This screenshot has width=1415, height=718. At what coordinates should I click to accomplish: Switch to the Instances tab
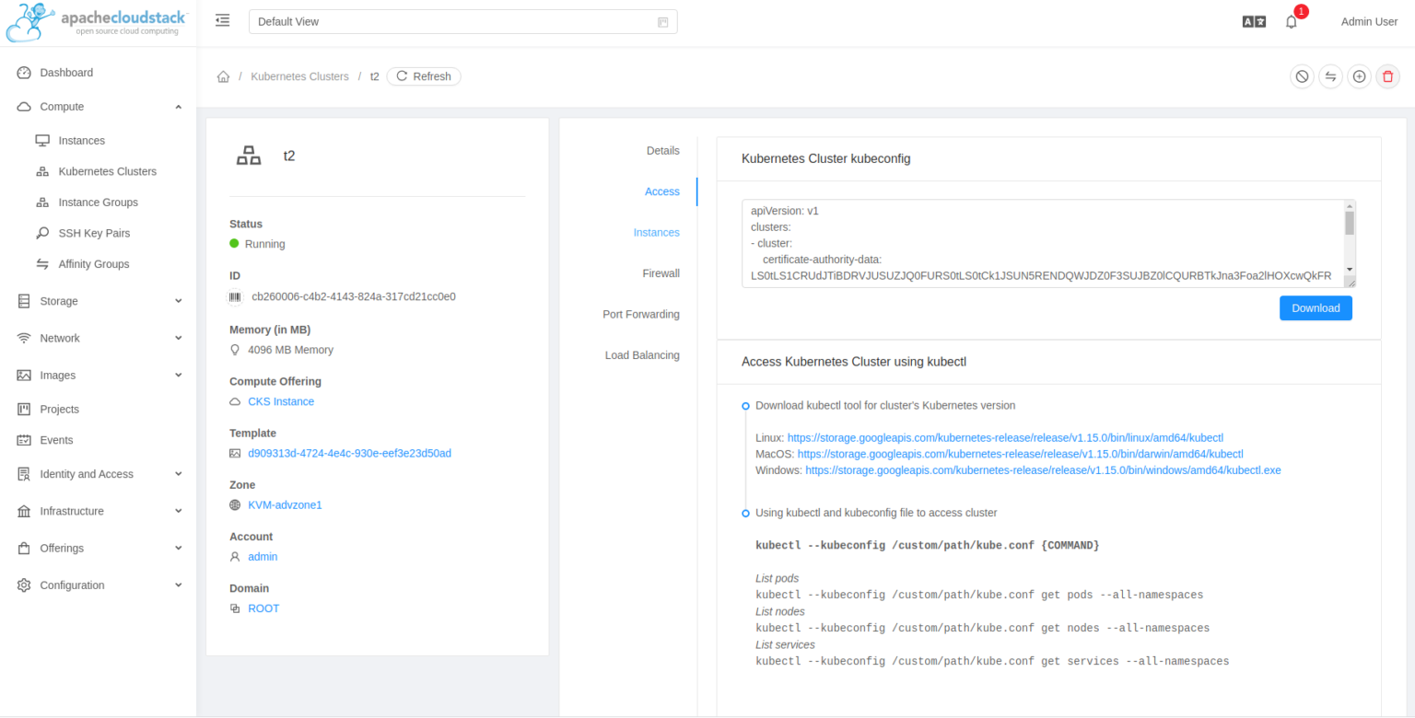click(657, 232)
